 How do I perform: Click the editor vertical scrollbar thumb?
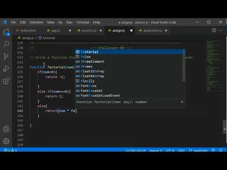pyautogui.click(x=225, y=127)
